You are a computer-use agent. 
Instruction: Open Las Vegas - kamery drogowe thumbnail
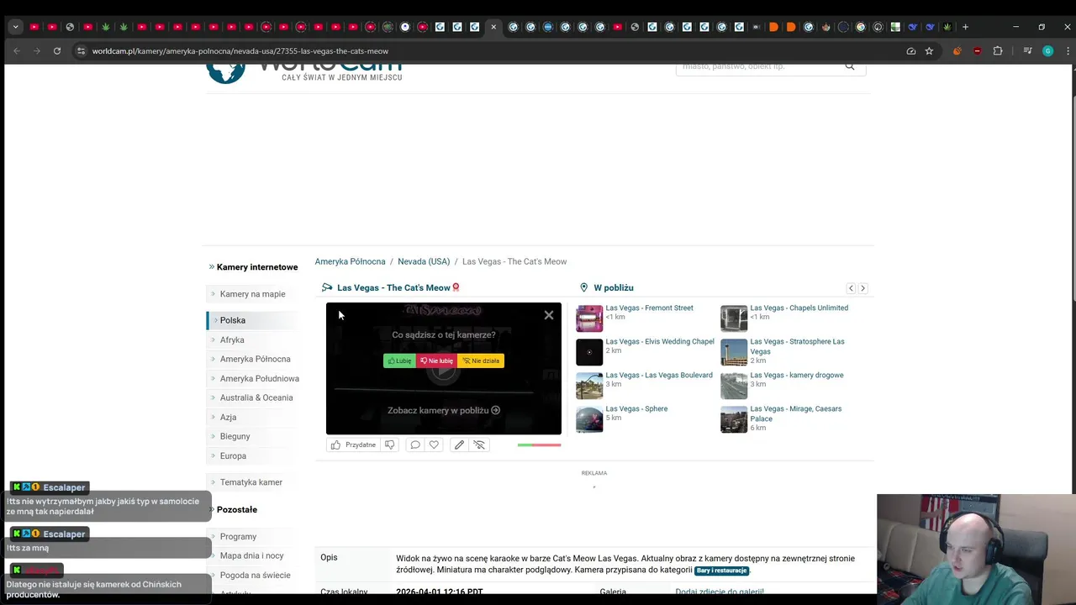[x=734, y=386]
